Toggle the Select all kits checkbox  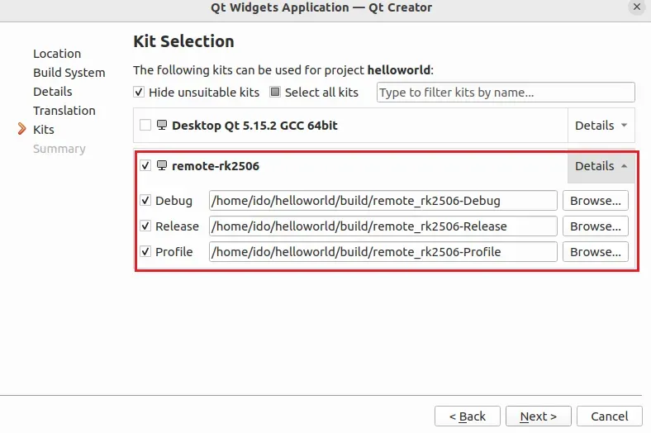[x=275, y=92]
